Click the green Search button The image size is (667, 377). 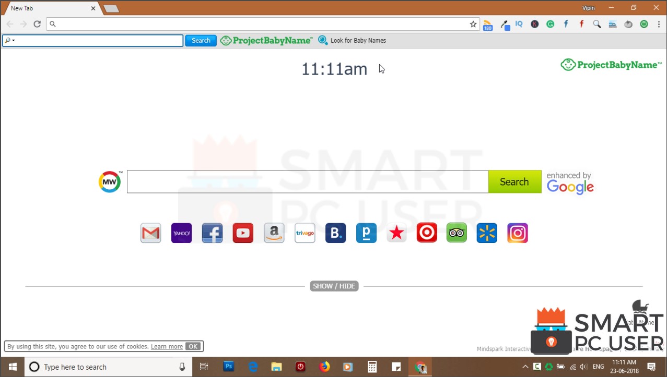click(x=514, y=181)
